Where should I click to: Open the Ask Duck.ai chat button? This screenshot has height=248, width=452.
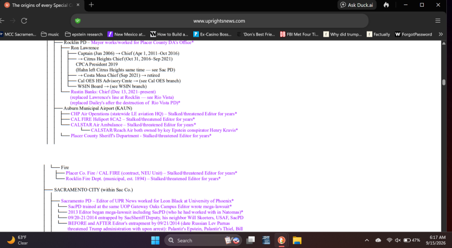[357, 5]
